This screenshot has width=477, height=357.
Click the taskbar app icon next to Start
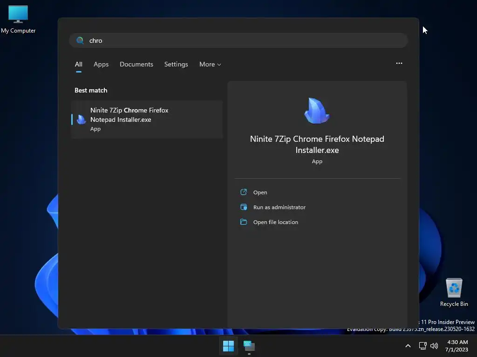point(249,346)
